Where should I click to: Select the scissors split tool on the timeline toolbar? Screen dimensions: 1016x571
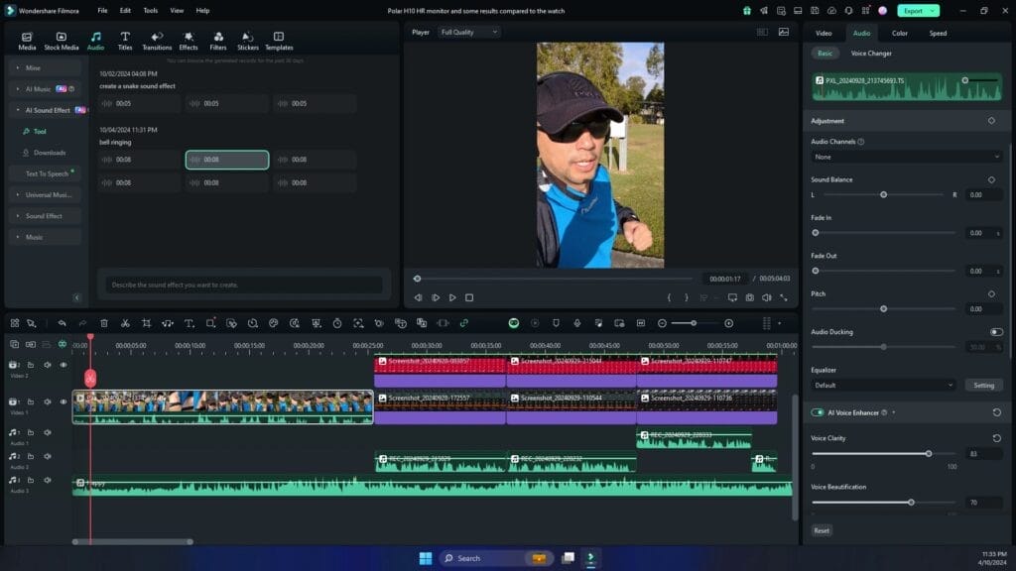click(x=124, y=323)
